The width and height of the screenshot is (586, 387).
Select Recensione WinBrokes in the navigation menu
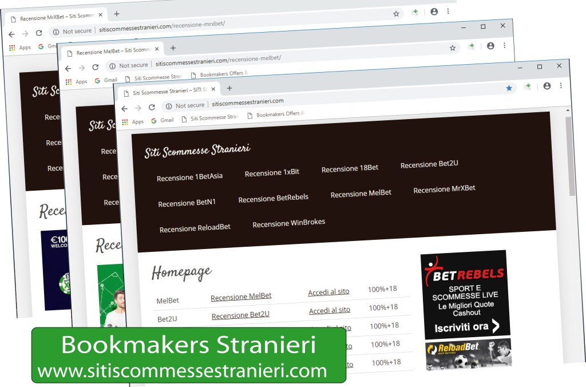pos(288,223)
